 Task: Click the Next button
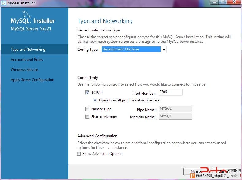196,172
